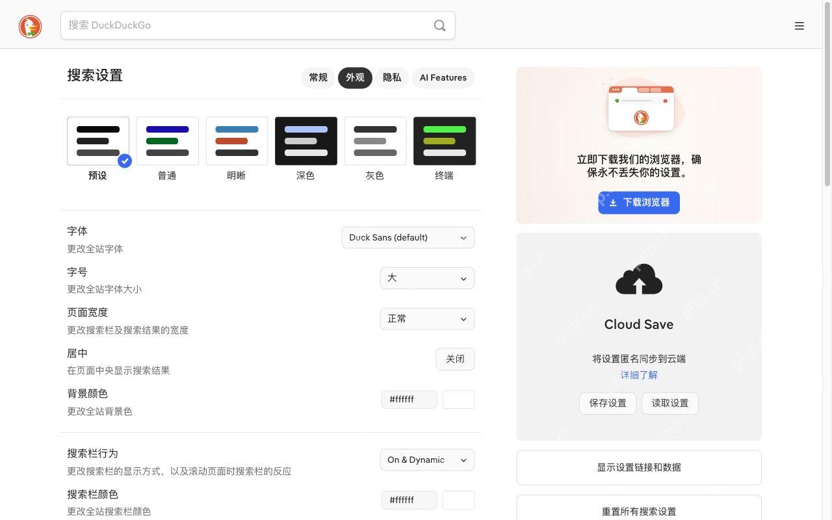Select the 预设 theme thumbnail
The image size is (832, 520).
(x=98, y=141)
